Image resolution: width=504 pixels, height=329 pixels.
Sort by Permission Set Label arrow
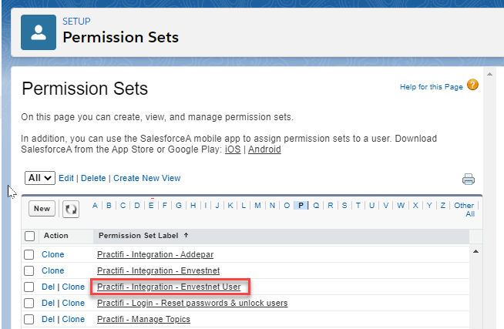(186, 235)
